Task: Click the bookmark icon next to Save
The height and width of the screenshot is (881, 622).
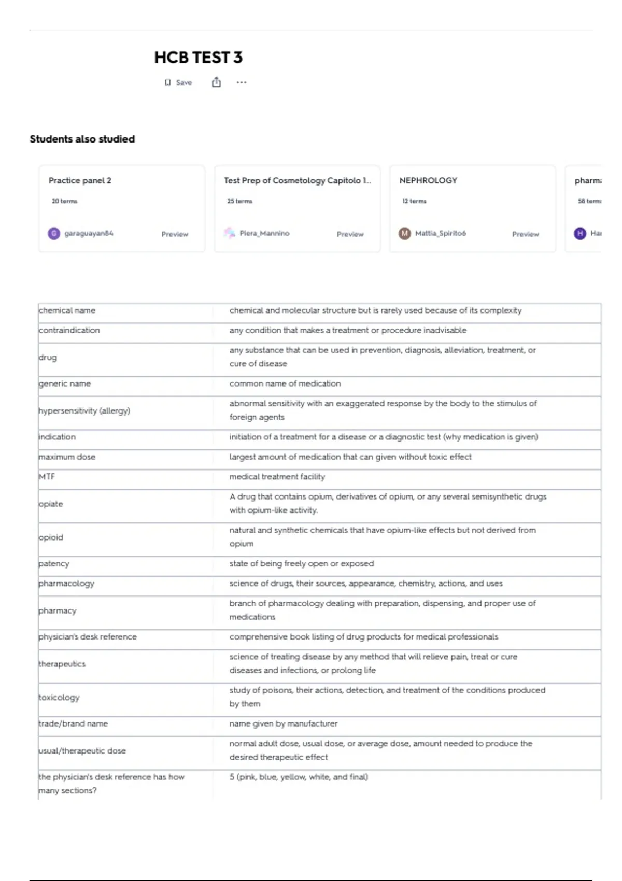Action: (167, 82)
